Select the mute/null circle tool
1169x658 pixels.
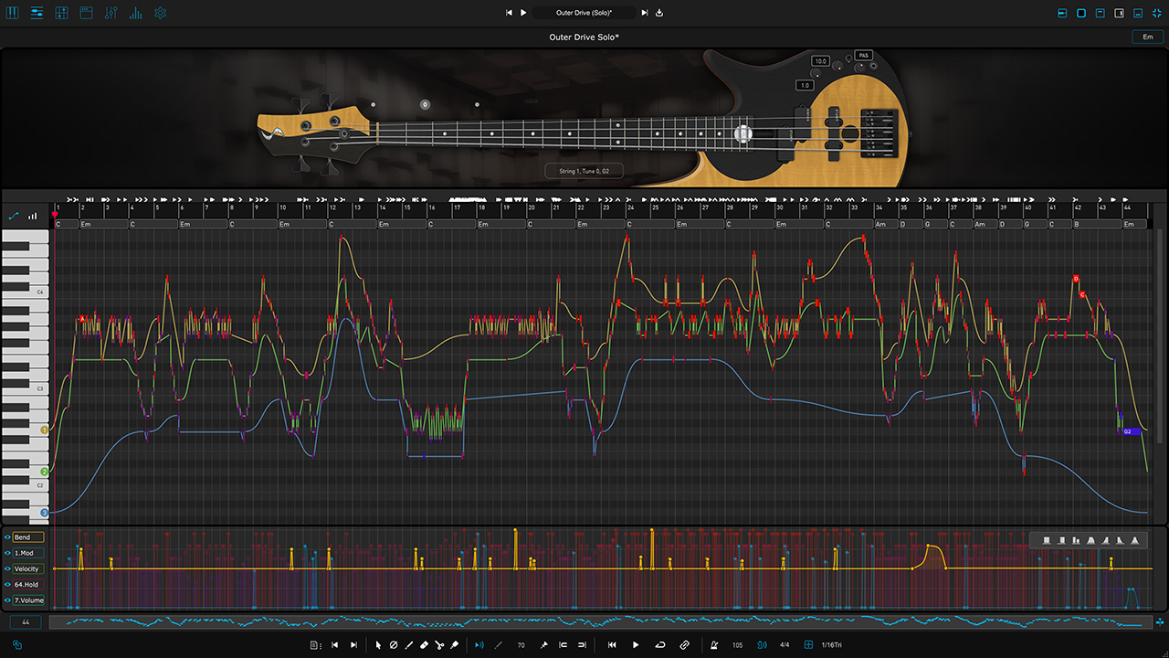[x=394, y=645]
